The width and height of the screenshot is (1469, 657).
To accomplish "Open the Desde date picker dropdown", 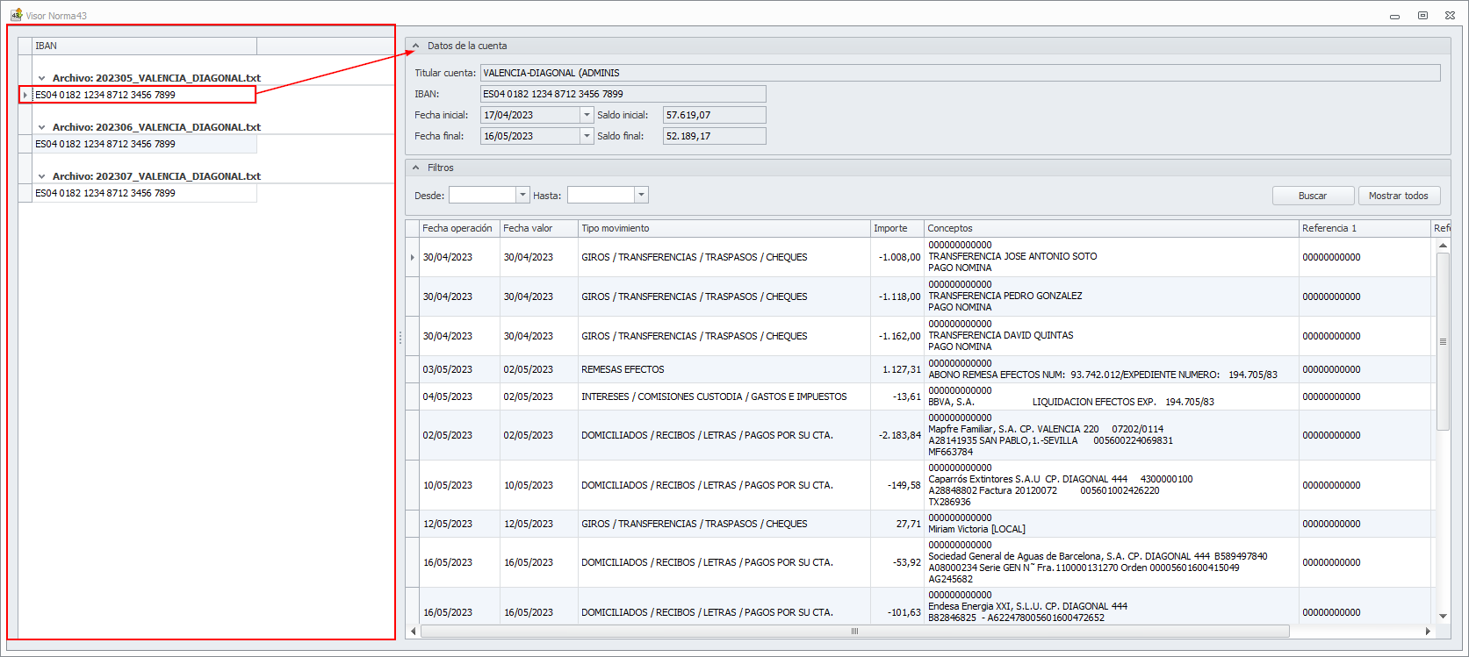I will click(x=522, y=196).
